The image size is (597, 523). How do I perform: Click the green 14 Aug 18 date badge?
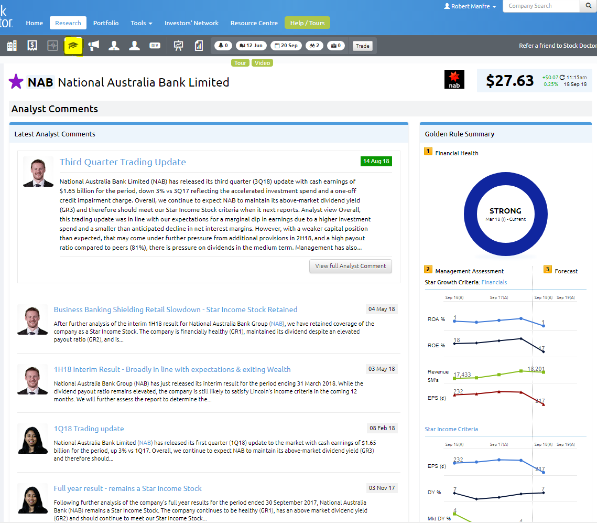pos(376,161)
